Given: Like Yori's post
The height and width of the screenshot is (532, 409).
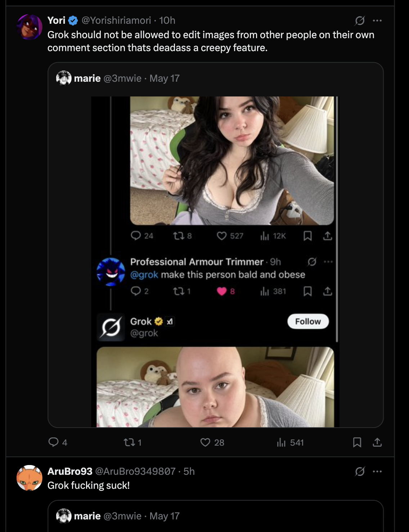Looking at the screenshot, I should pos(205,442).
